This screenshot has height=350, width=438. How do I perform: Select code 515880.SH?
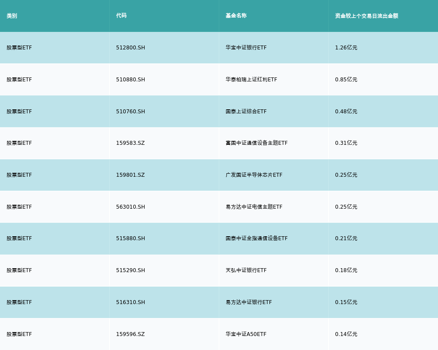131,238
